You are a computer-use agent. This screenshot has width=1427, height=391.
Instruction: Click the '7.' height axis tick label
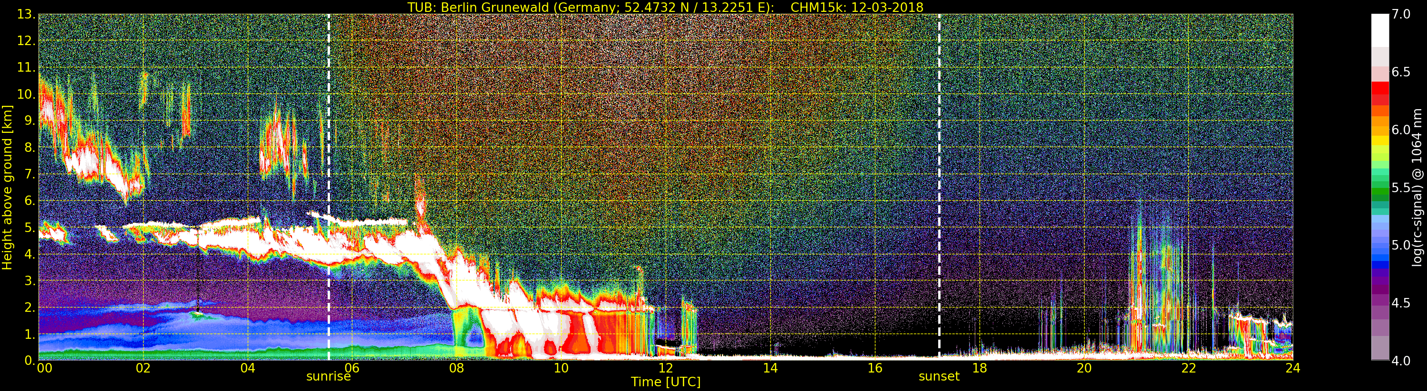[29, 174]
